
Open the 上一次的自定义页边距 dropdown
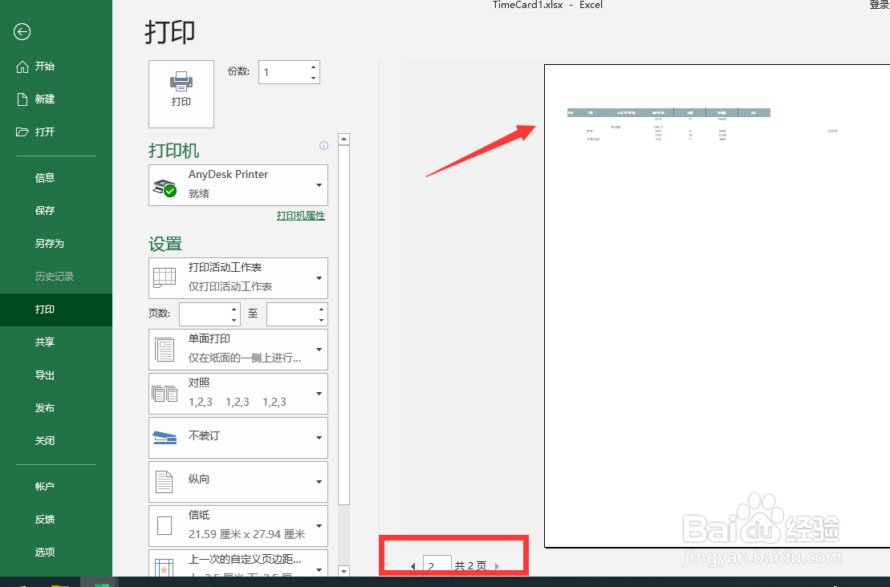(319, 569)
